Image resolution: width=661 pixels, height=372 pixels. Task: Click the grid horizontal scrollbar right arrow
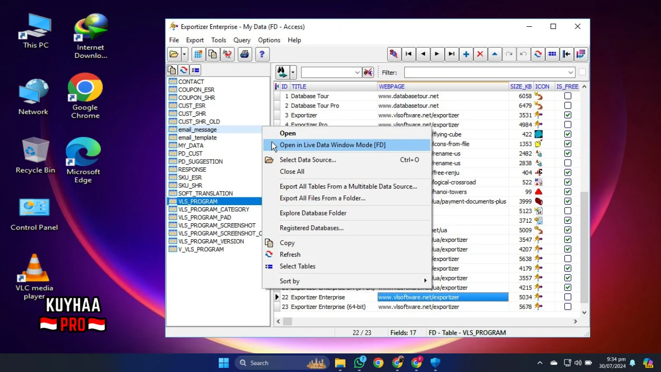point(575,321)
